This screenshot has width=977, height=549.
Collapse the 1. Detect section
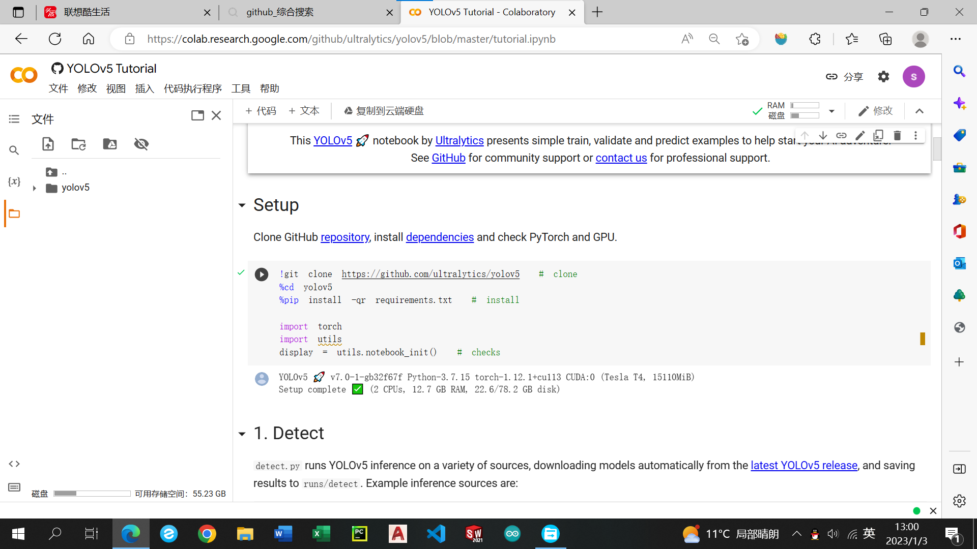pyautogui.click(x=242, y=434)
